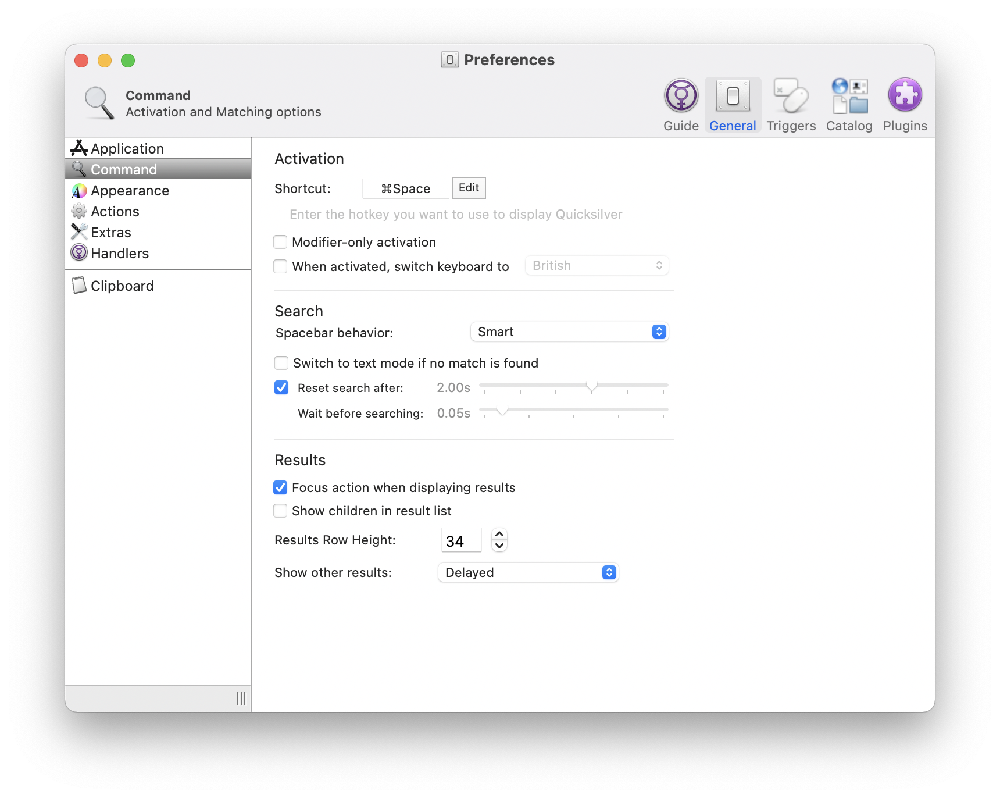Click the Preferences title bar icon
This screenshot has width=1000, height=798.
(x=449, y=60)
